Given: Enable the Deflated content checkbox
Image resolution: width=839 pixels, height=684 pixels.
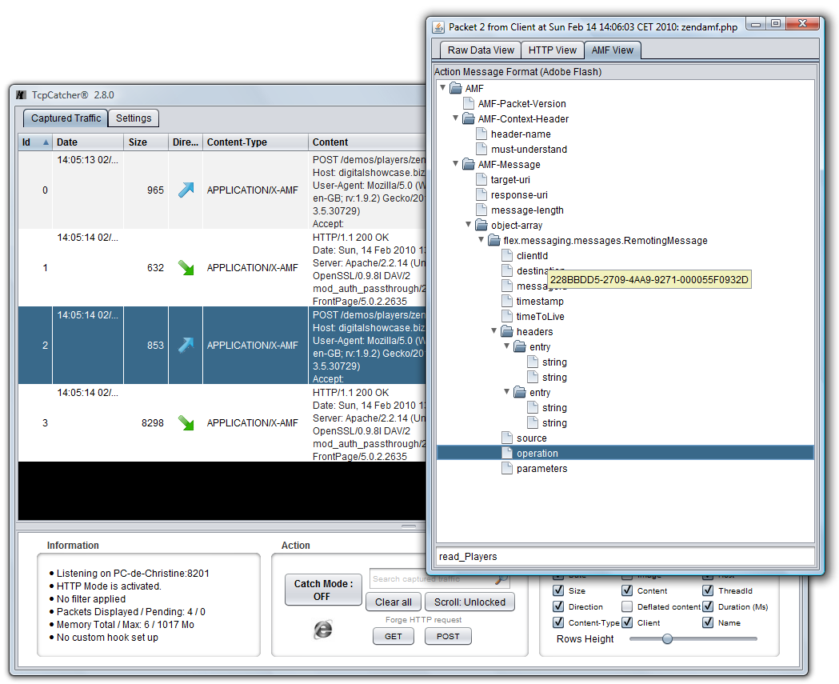Looking at the screenshot, I should (627, 606).
